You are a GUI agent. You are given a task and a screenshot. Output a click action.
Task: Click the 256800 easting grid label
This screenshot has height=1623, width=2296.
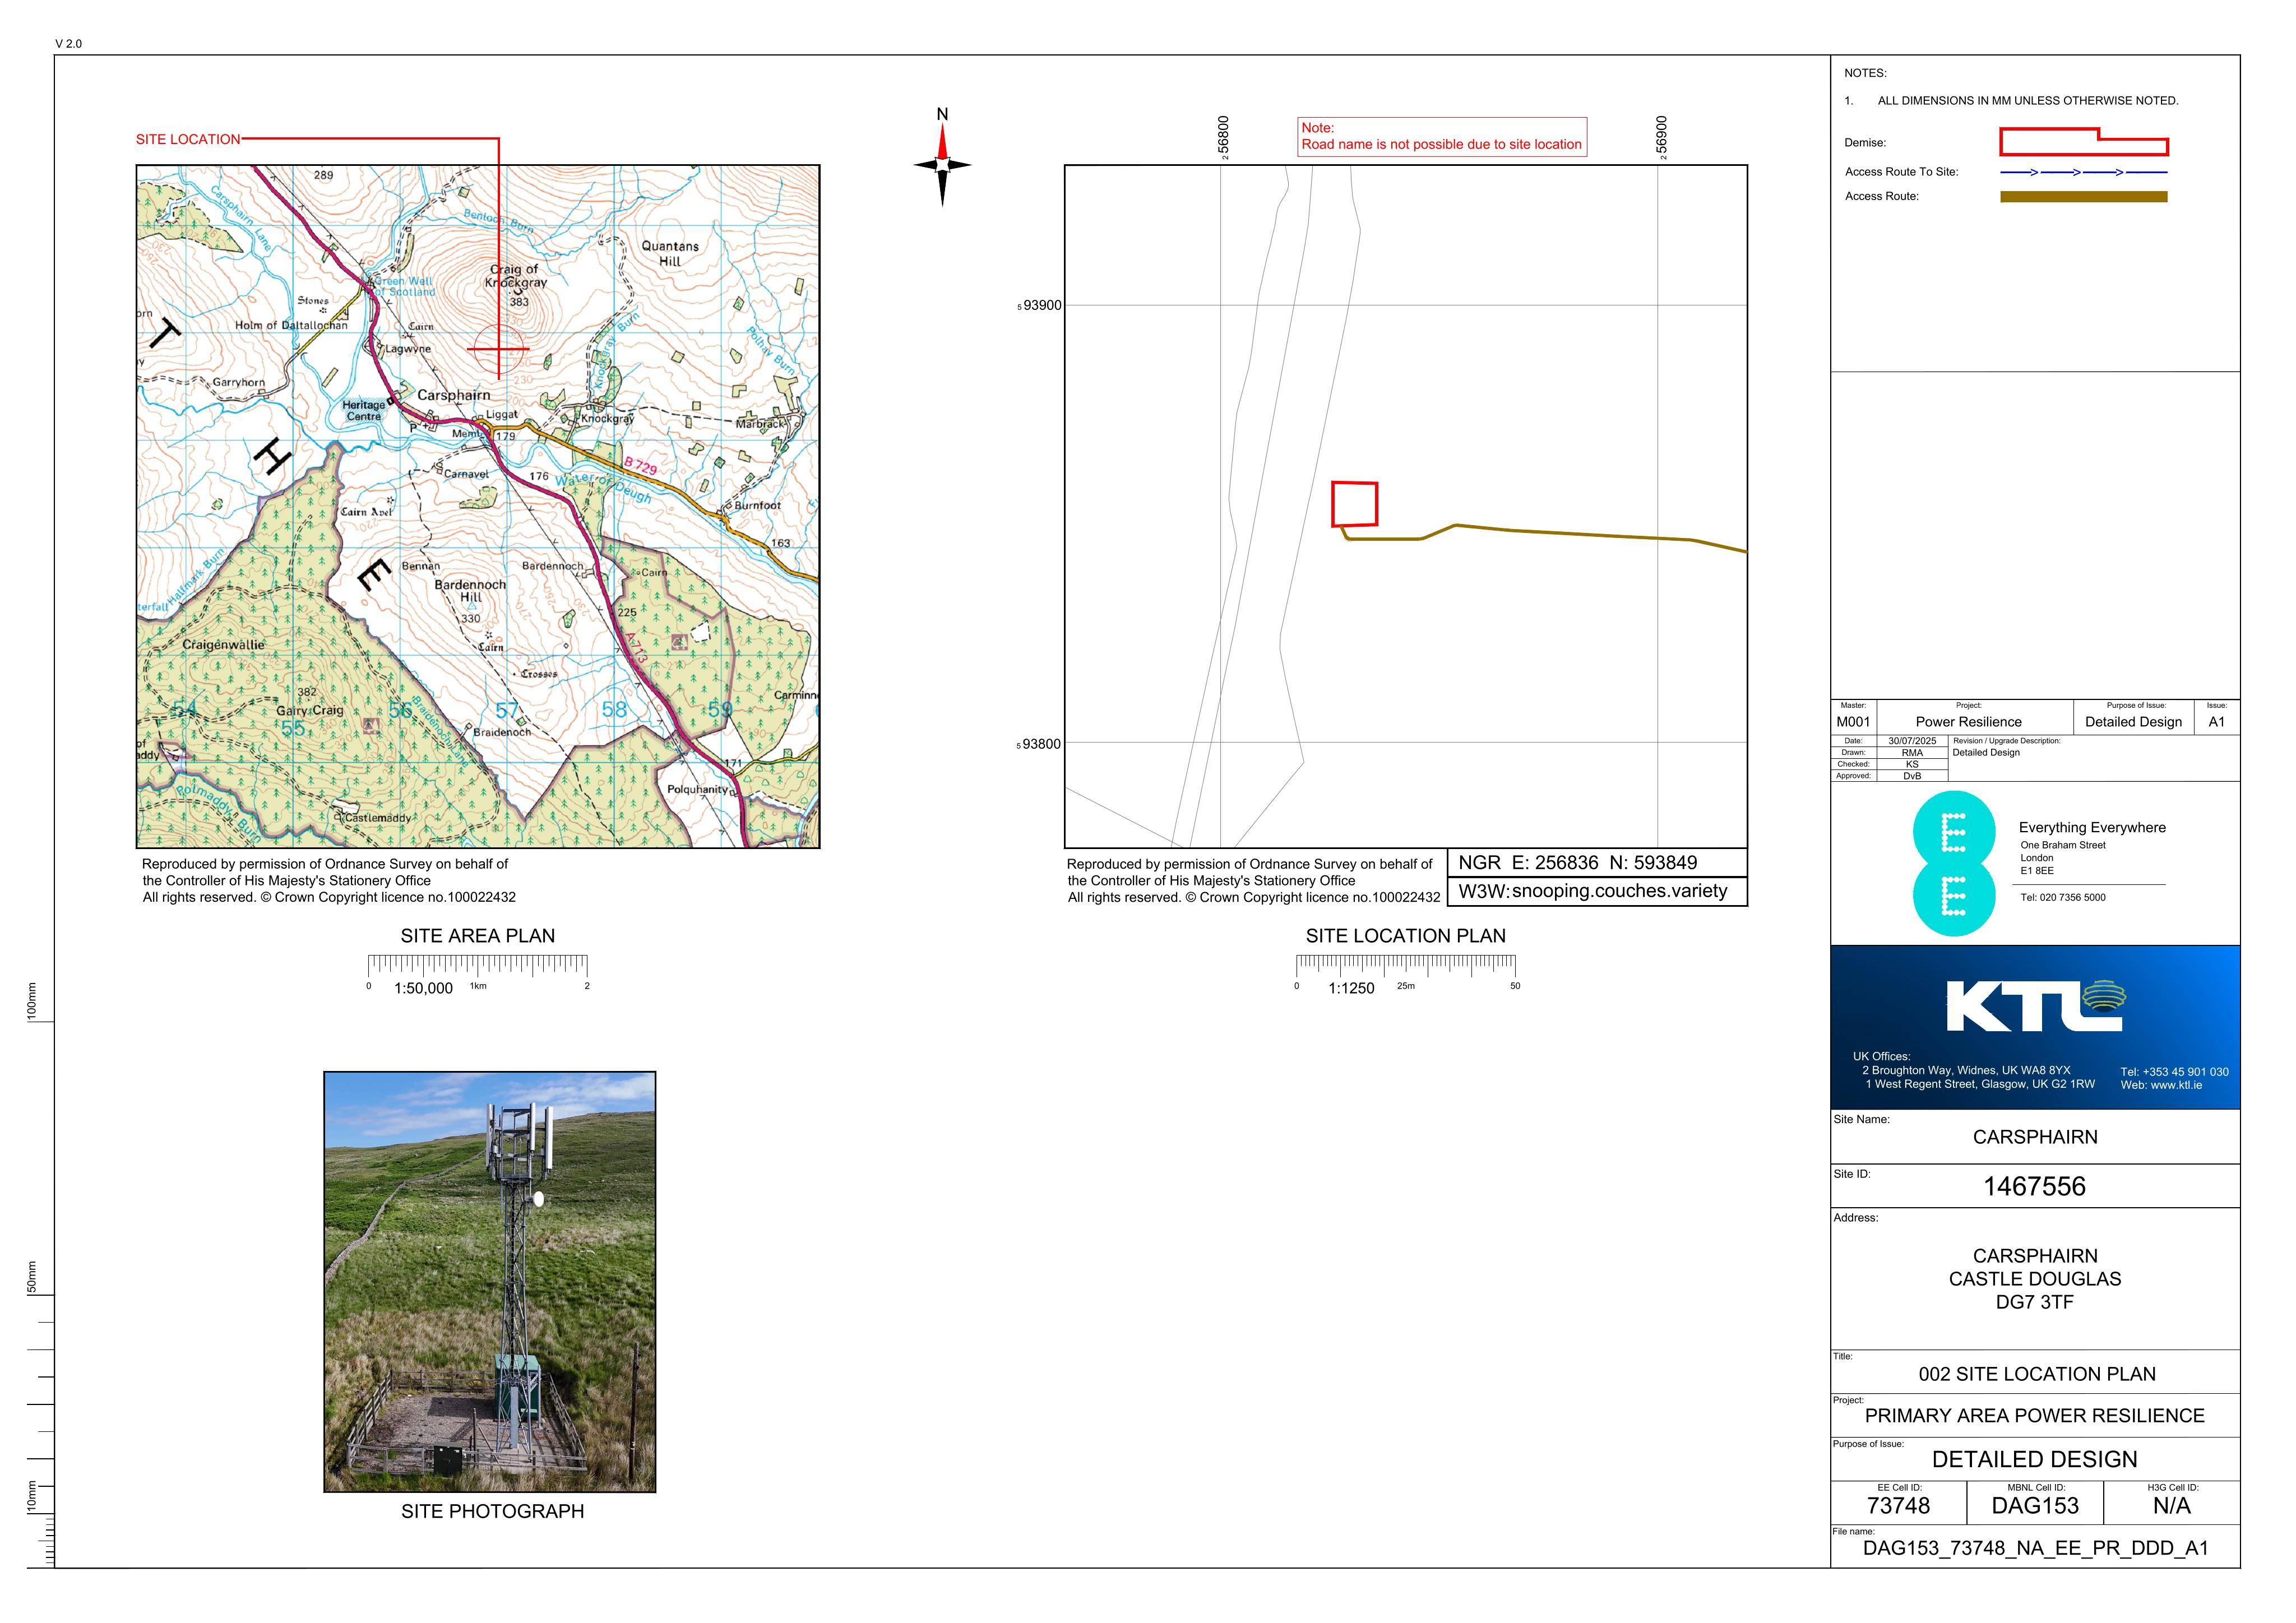[1223, 137]
